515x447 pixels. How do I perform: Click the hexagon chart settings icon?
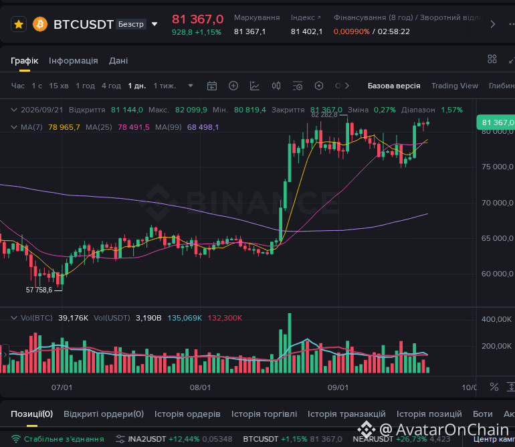point(319,86)
